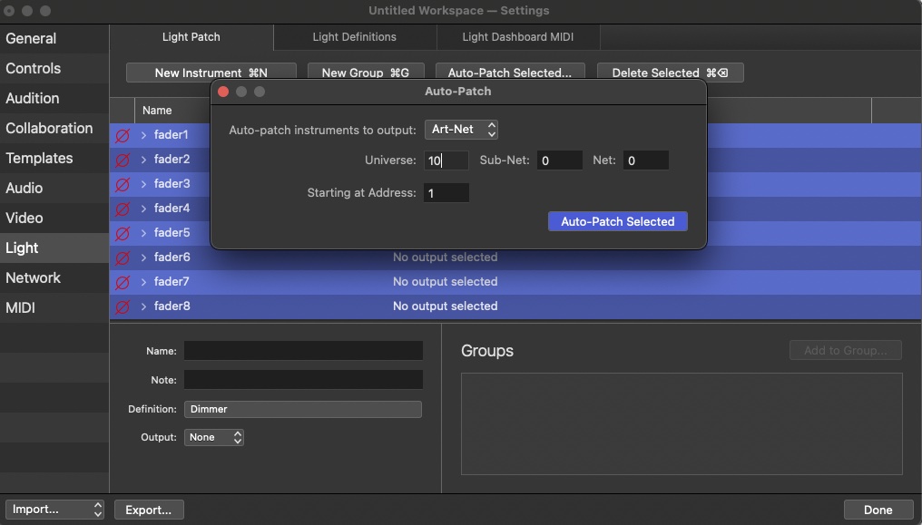
Task: Expand the fader7 instrument row
Action: point(143,282)
